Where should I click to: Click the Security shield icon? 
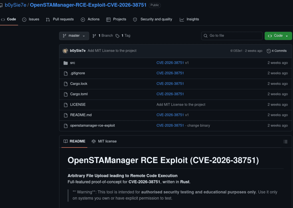coord(135,20)
